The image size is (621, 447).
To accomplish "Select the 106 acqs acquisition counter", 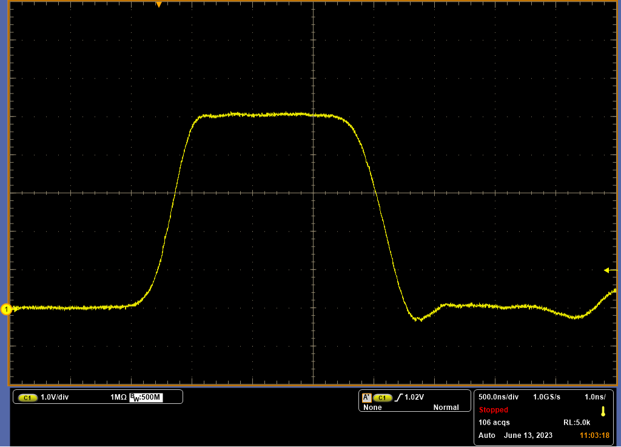I will (494, 422).
